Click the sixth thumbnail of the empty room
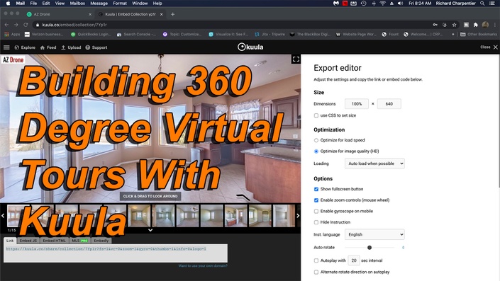The image size is (500, 281). 139,216
